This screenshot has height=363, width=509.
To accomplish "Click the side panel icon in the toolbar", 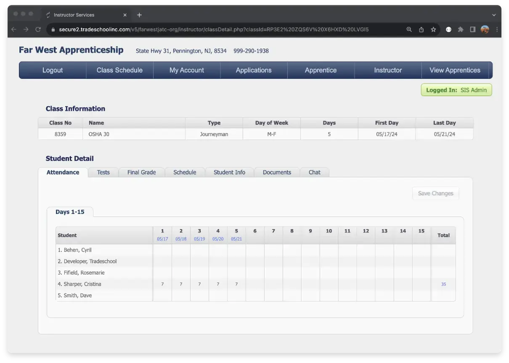I will pos(473,29).
